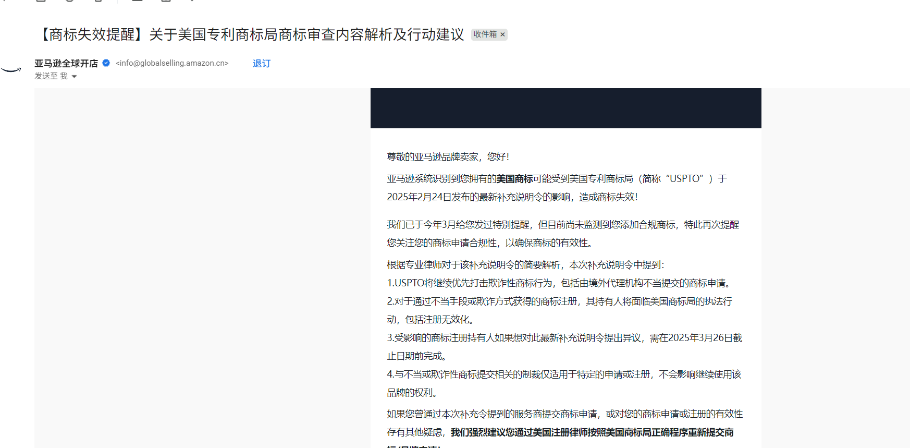Image resolution: width=910 pixels, height=448 pixels.
Task: Click the point 3.受影响的商标注册持有人
Action: pyautogui.click(x=564, y=338)
